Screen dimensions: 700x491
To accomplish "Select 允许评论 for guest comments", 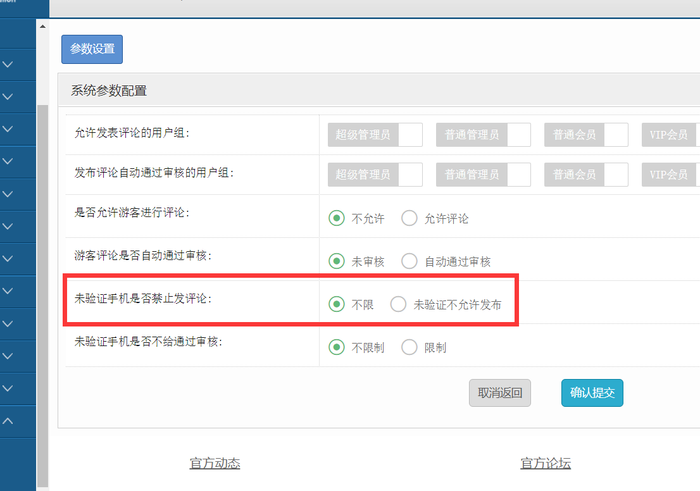I will pyautogui.click(x=409, y=218).
